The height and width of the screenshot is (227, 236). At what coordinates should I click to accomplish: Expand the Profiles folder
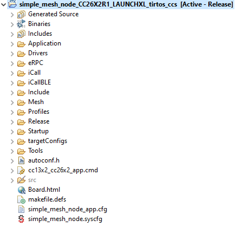pyautogui.click(x=12, y=112)
